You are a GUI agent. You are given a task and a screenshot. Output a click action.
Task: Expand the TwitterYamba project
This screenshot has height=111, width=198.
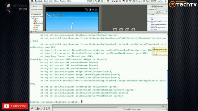coord(32,16)
